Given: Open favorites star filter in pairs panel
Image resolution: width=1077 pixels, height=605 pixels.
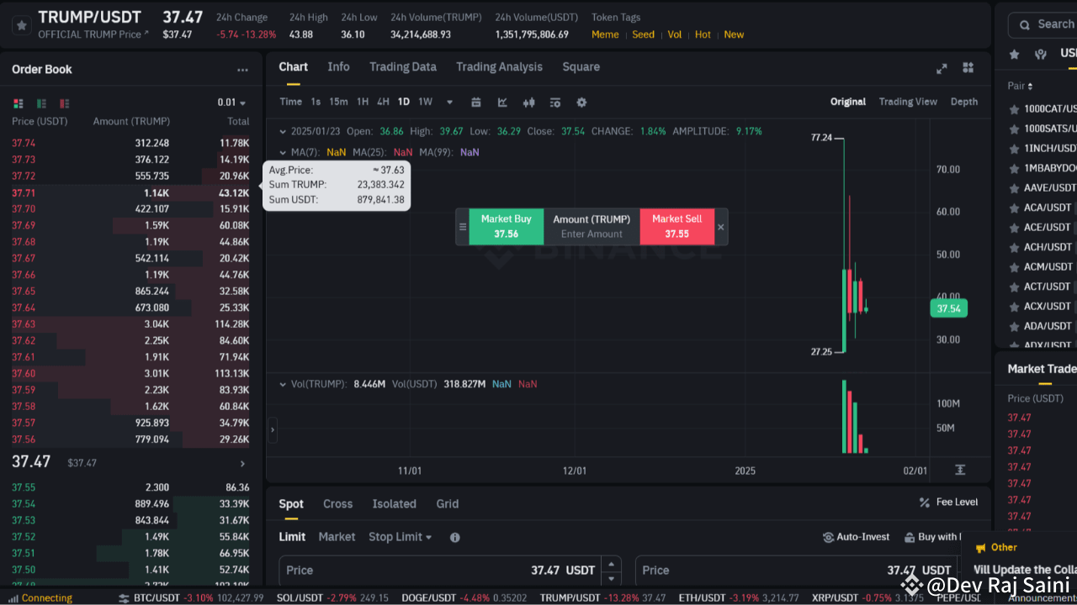Looking at the screenshot, I should tap(1015, 54).
